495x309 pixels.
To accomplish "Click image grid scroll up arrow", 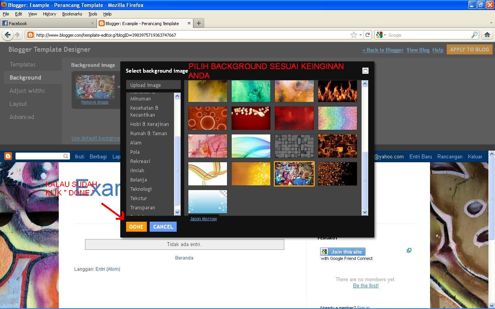I will (x=365, y=84).
